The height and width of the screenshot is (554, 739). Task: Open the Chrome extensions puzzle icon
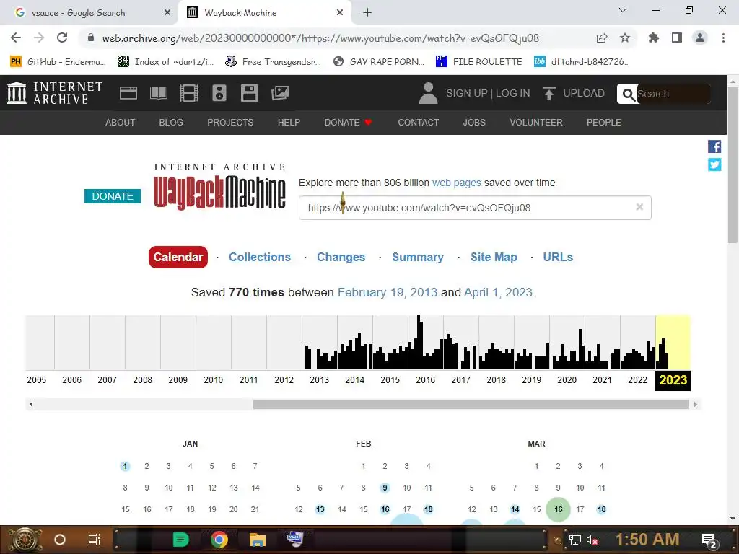pos(653,38)
